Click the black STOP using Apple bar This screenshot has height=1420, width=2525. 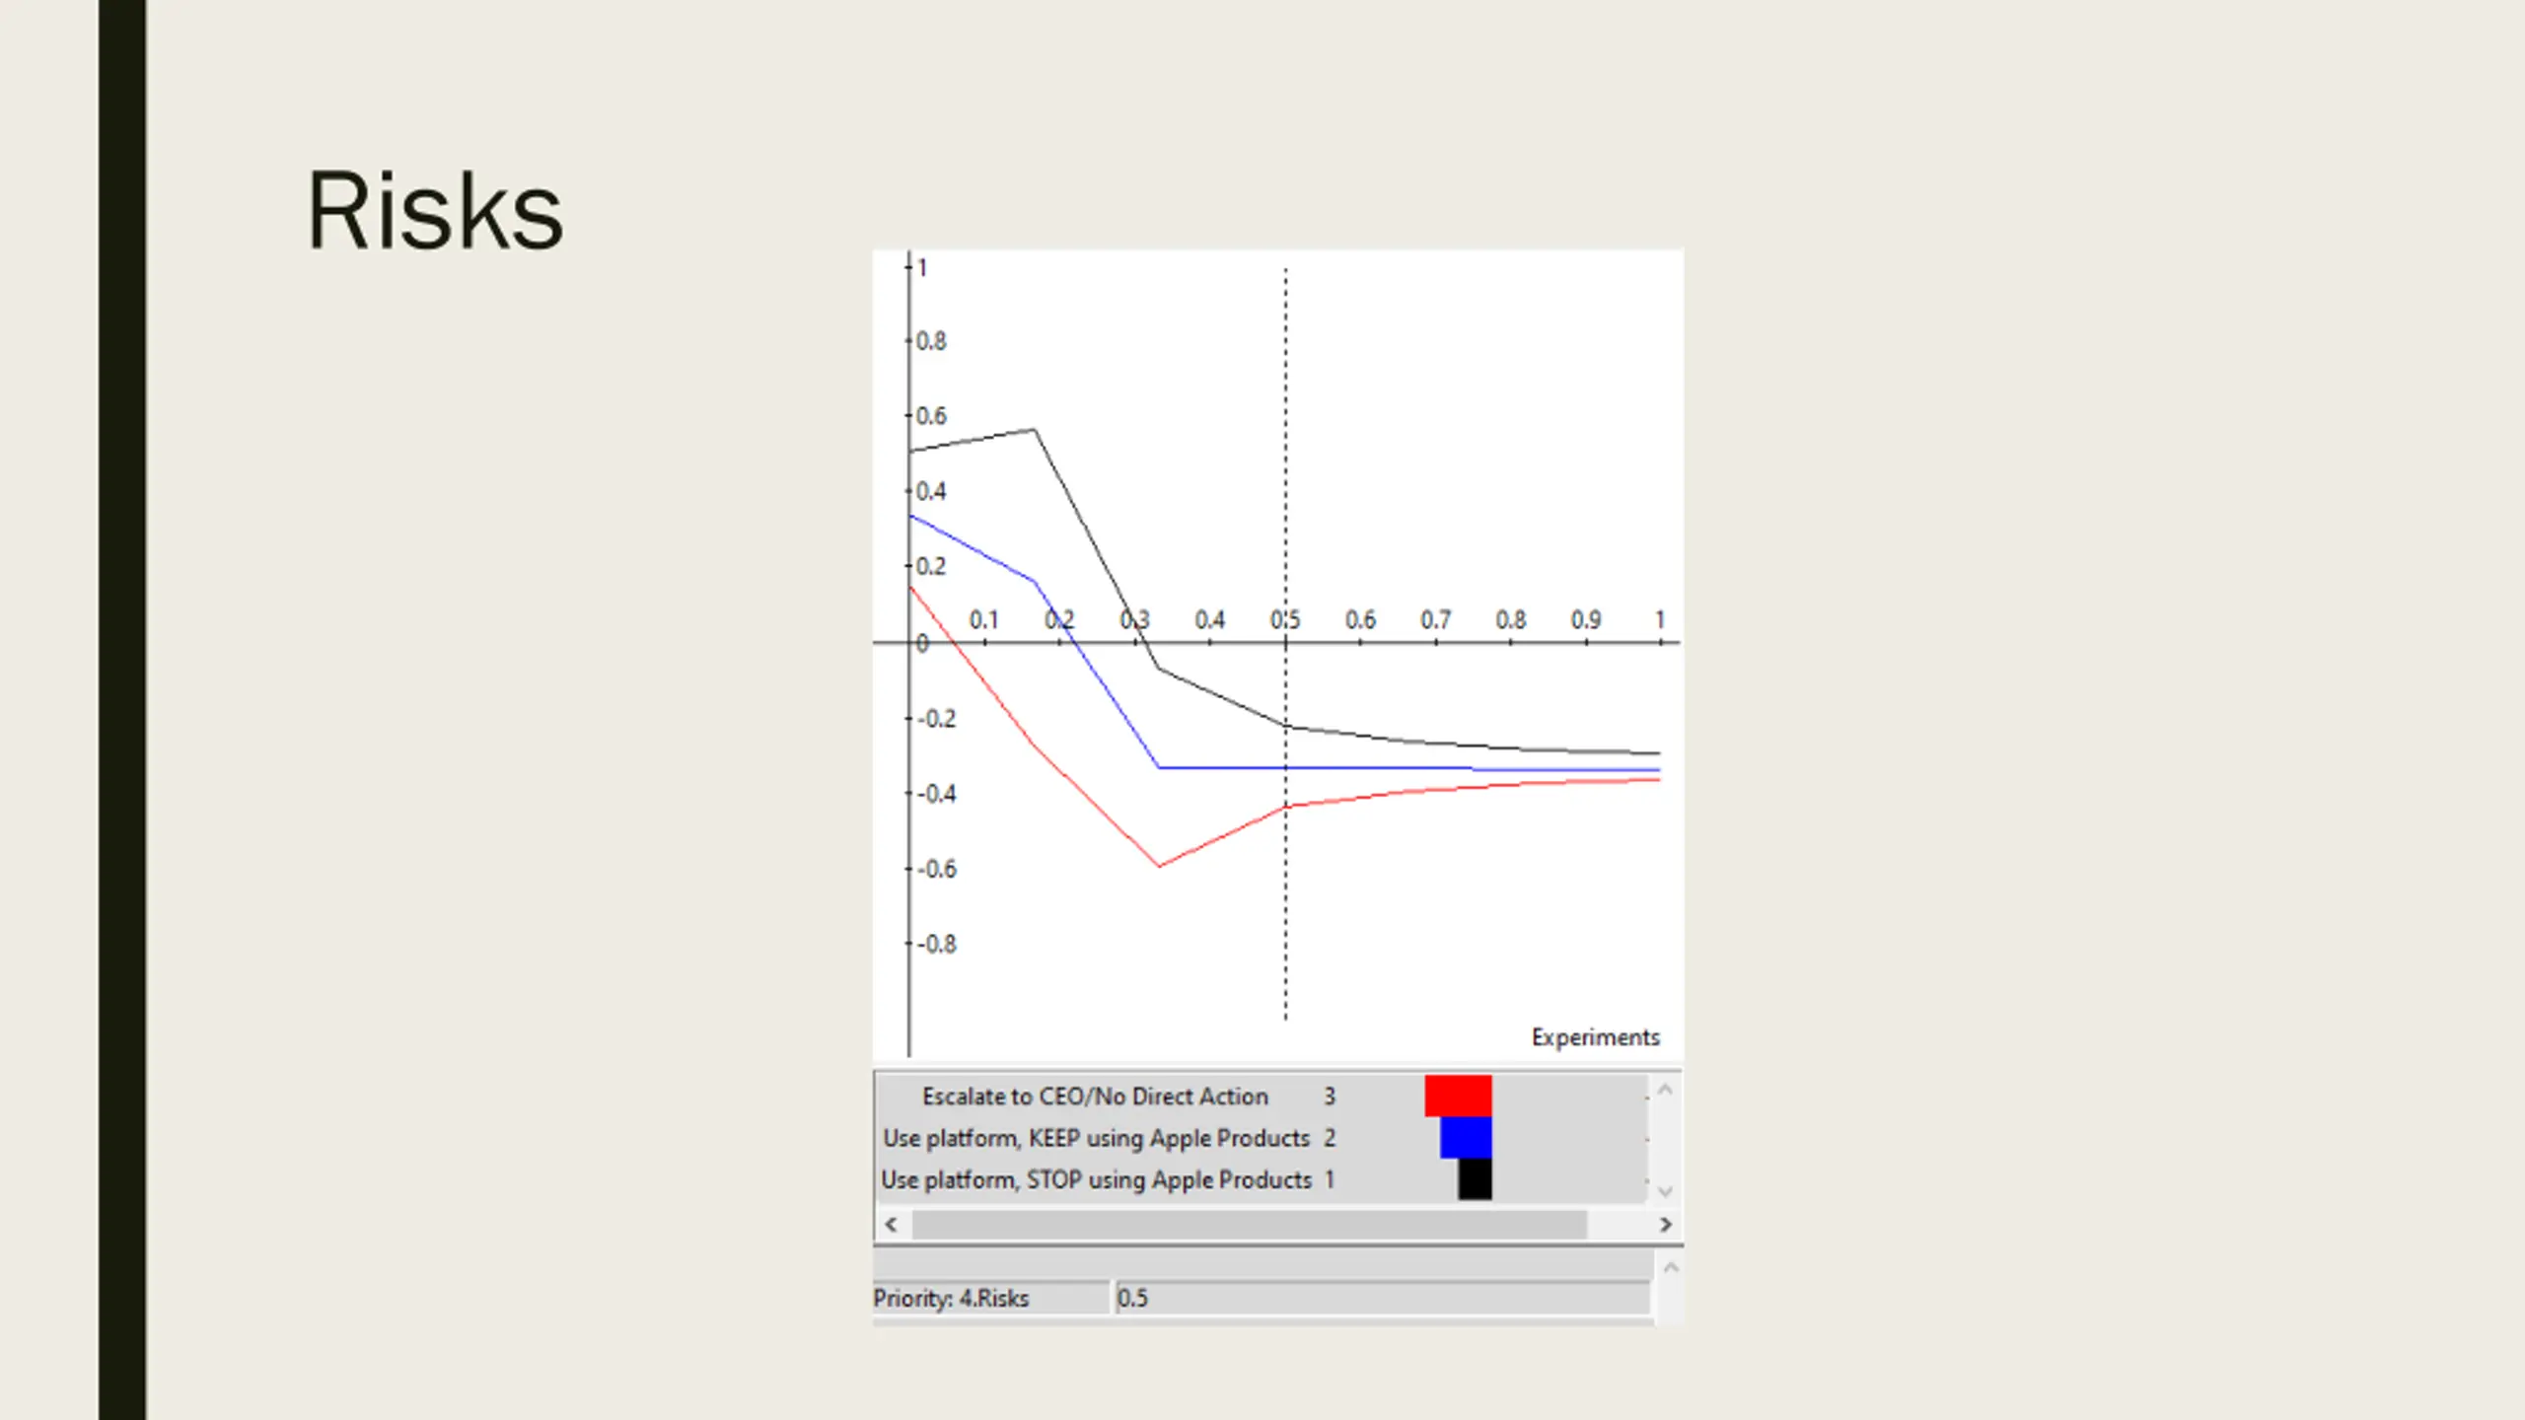pos(1474,1179)
